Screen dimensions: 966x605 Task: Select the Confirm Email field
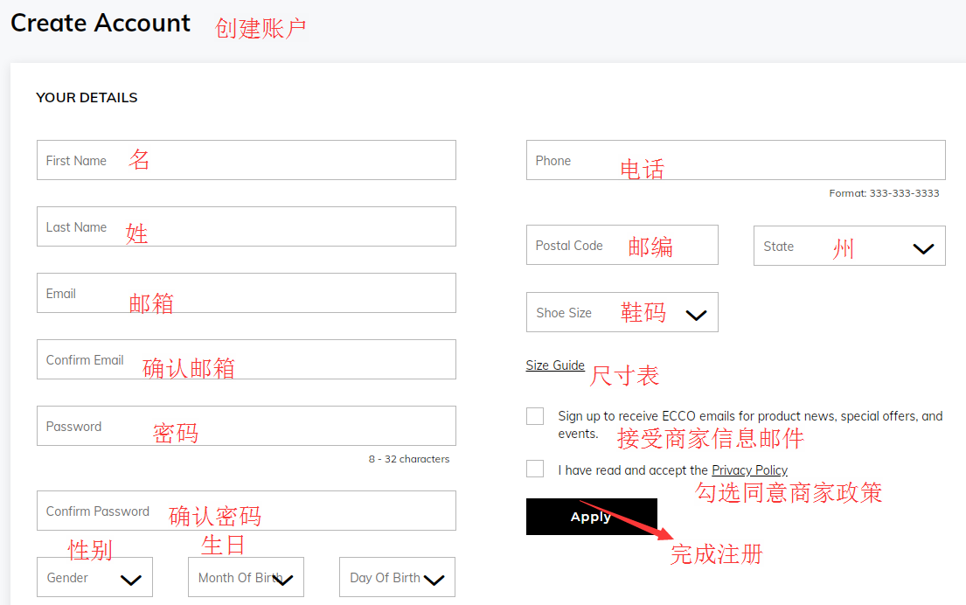click(x=246, y=359)
